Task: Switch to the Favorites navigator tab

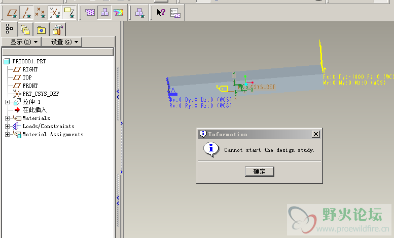Action: pos(41,30)
